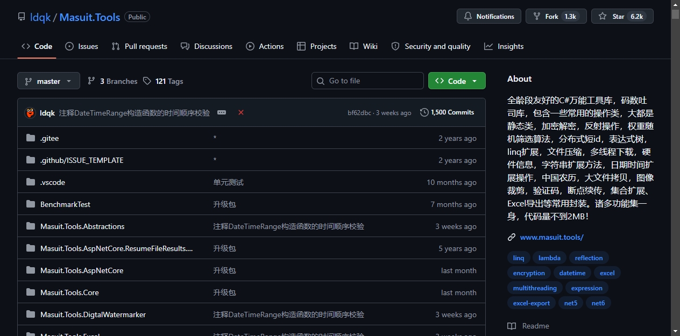Viewport: 680px width, 336px height.
Task: Open the Pull requests tab
Action: [x=139, y=46]
